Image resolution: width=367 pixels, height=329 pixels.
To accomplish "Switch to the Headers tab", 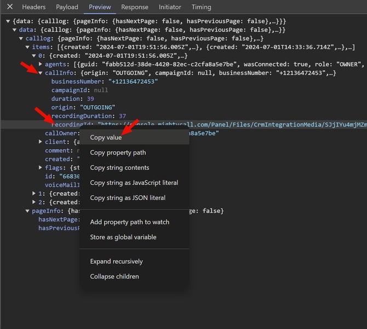I will [x=34, y=7].
